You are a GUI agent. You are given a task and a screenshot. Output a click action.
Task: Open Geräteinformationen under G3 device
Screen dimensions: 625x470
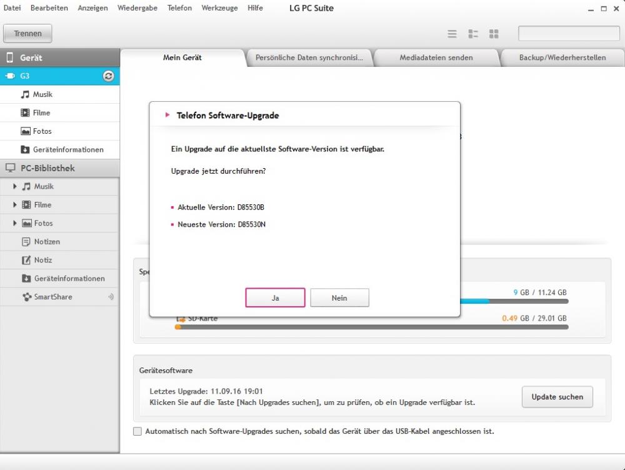click(68, 150)
